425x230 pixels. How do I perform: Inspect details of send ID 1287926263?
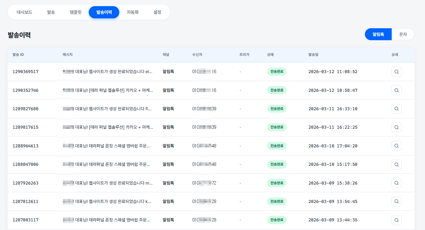(x=396, y=183)
